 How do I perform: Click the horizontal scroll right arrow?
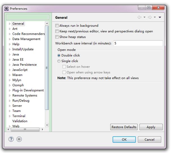pyautogui.click(x=42, y=130)
